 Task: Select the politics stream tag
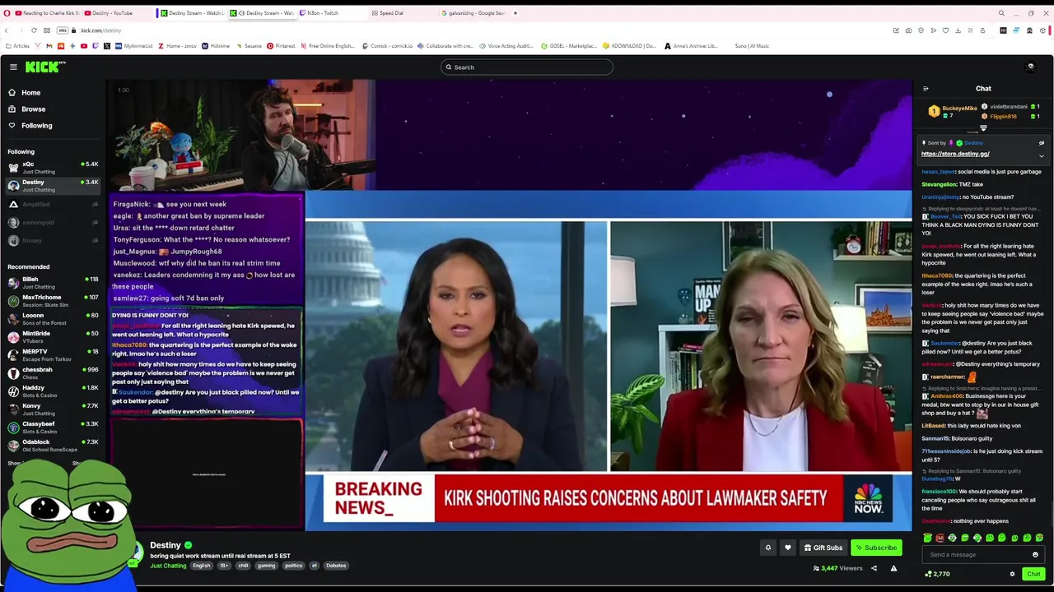[294, 566]
